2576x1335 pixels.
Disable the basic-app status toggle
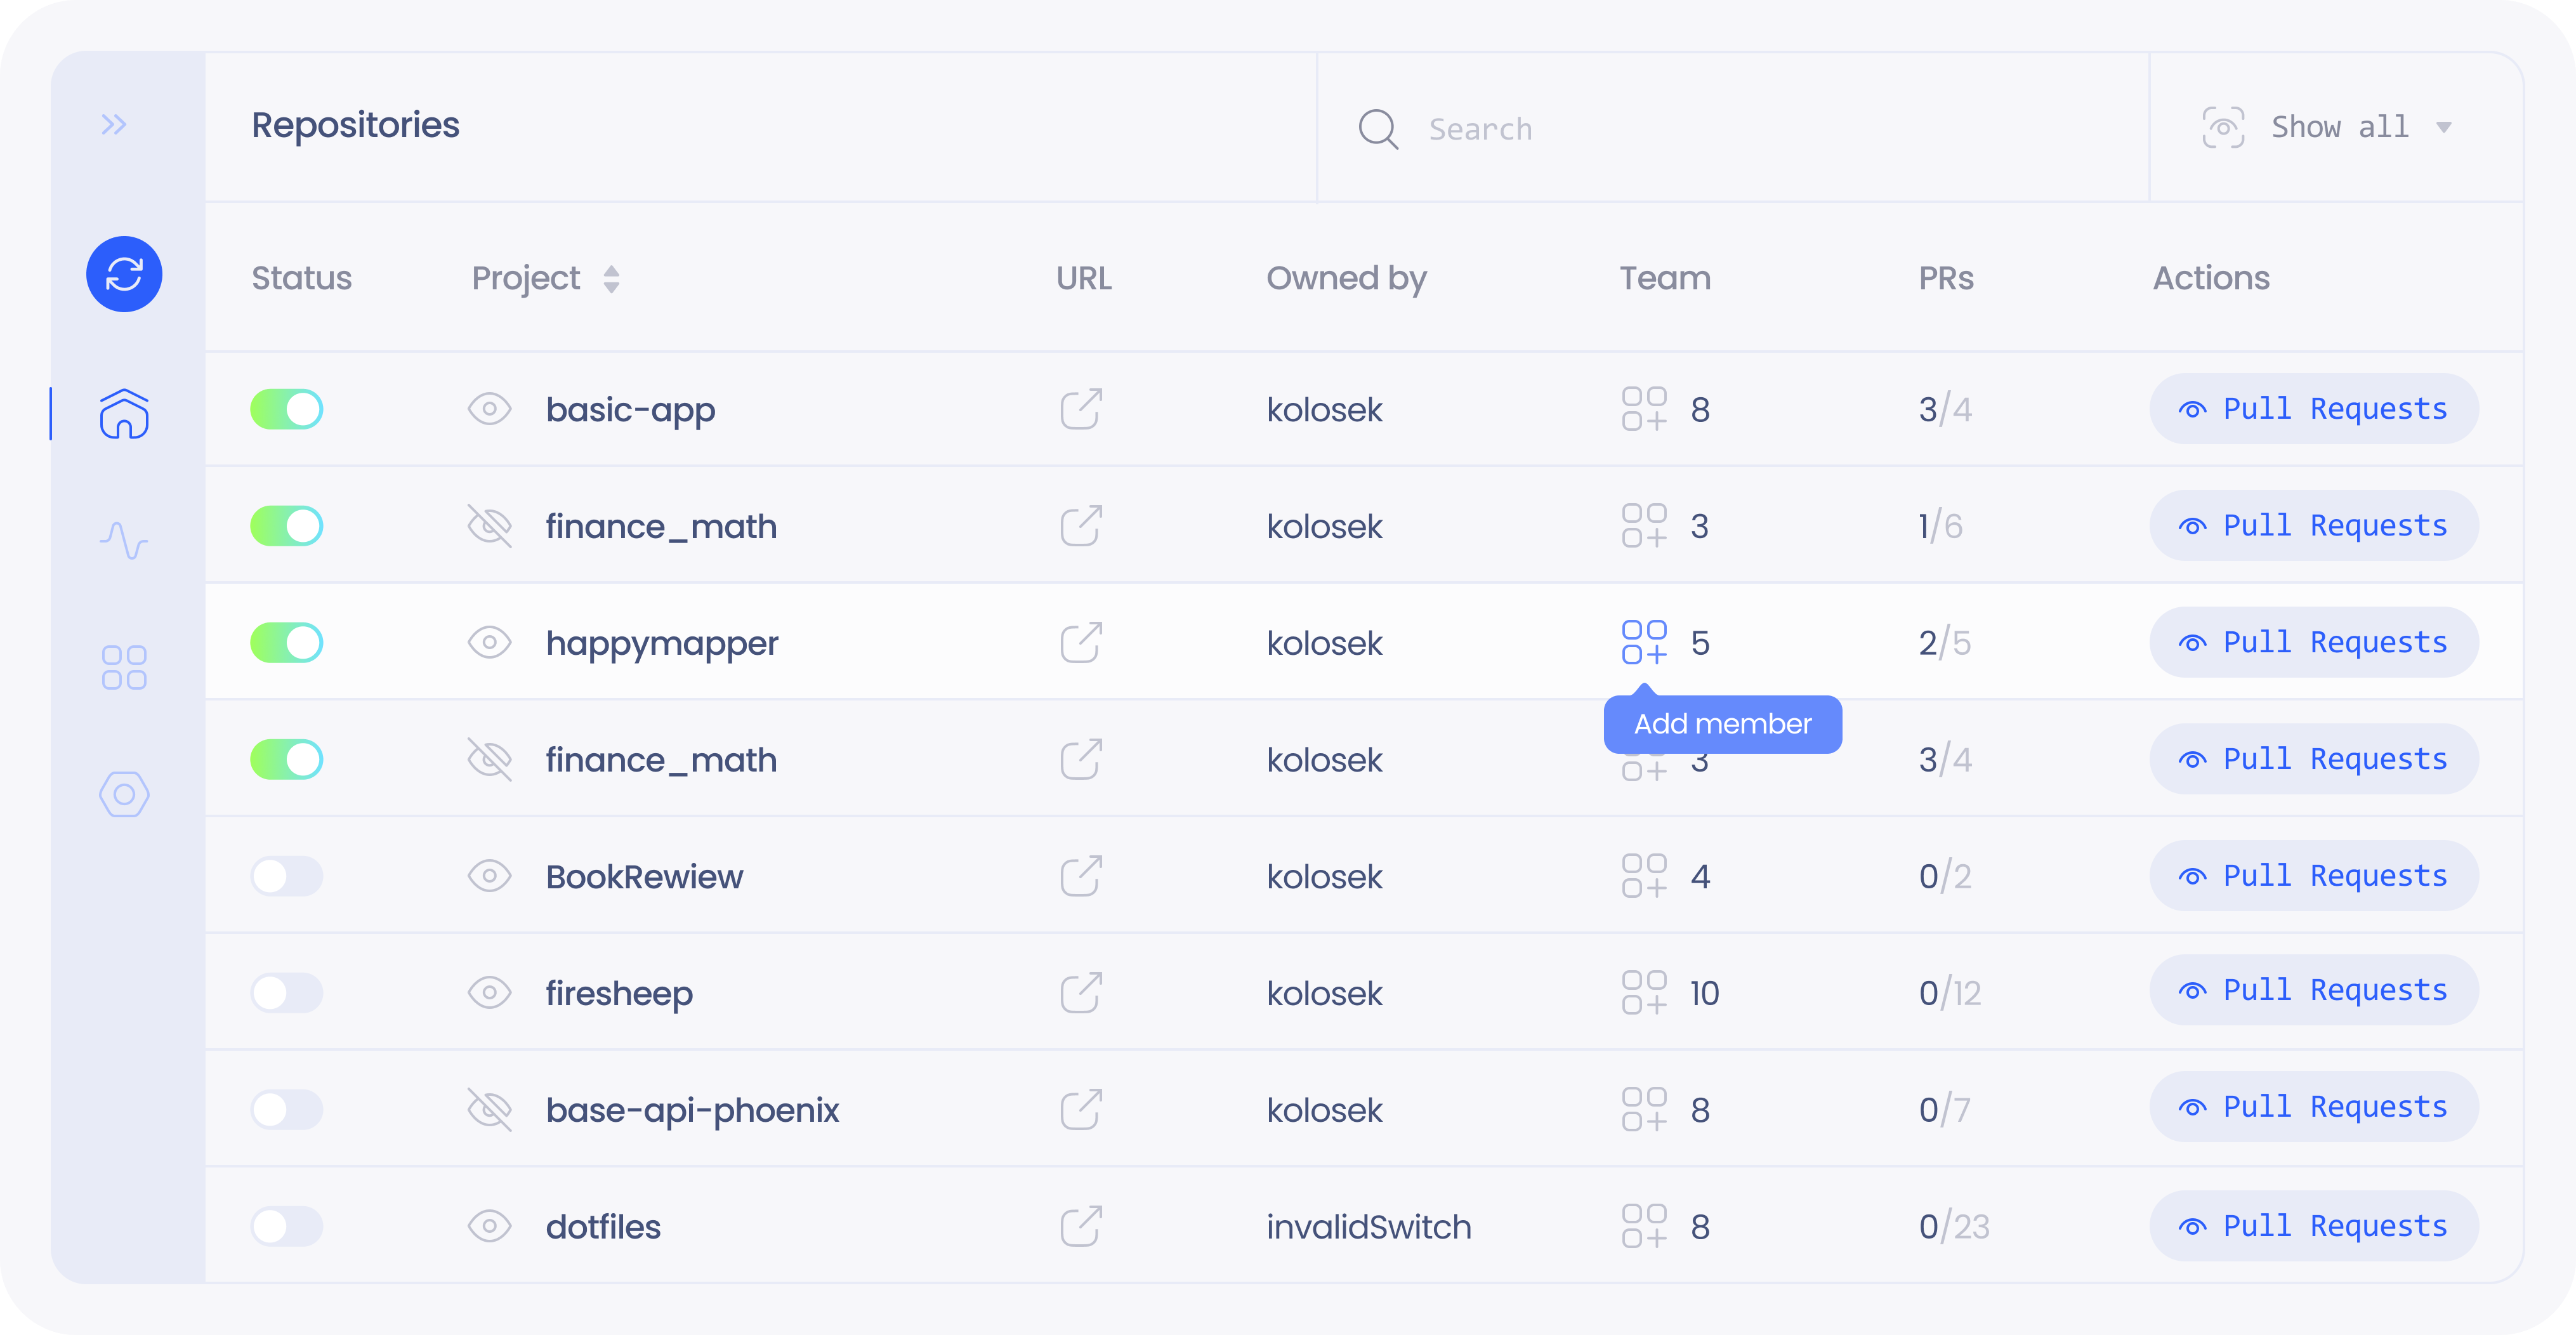tap(287, 409)
